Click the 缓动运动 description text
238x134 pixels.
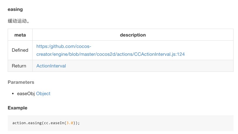coord(18,21)
